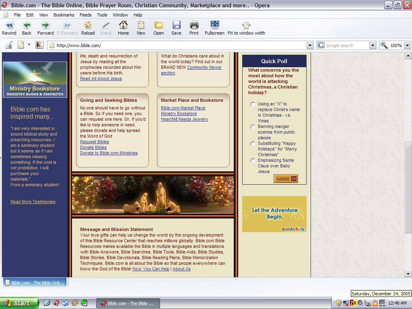The image size is (412, 309).
Task: Visit the Ministry Bookstore link
Action: pyautogui.click(x=179, y=113)
